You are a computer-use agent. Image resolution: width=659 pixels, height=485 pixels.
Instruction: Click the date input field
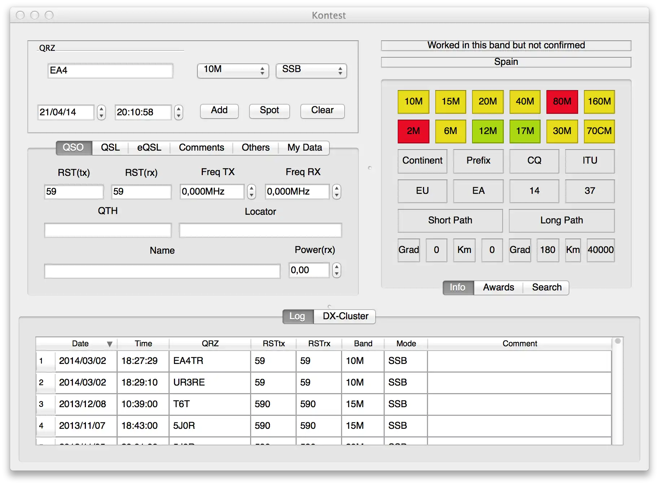tap(66, 112)
